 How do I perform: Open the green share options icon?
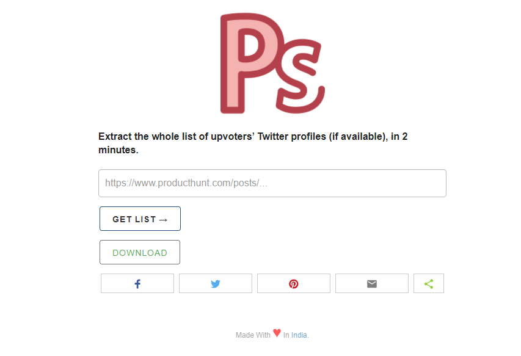(429, 284)
